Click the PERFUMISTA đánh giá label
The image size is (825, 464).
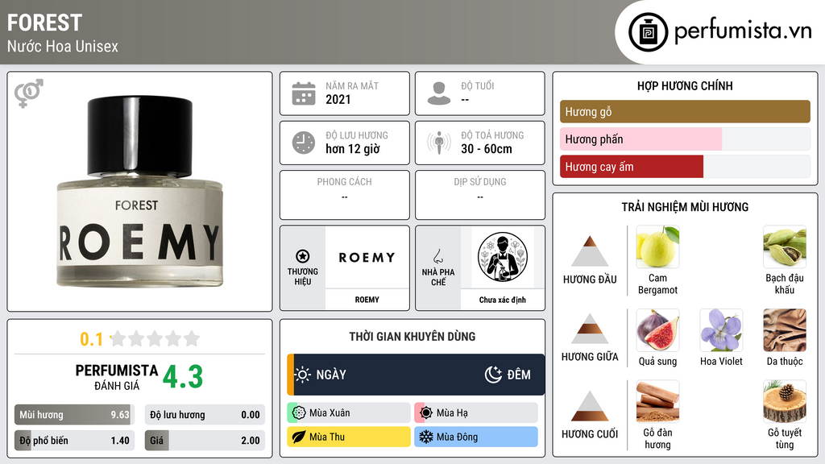pyautogui.click(x=117, y=377)
